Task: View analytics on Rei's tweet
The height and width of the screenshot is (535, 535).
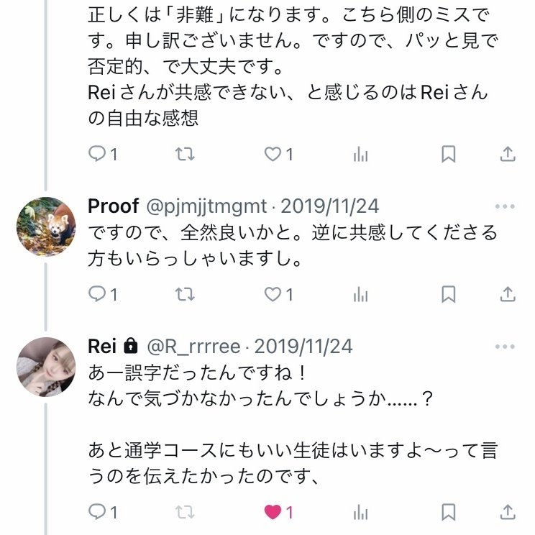Action: (360, 512)
